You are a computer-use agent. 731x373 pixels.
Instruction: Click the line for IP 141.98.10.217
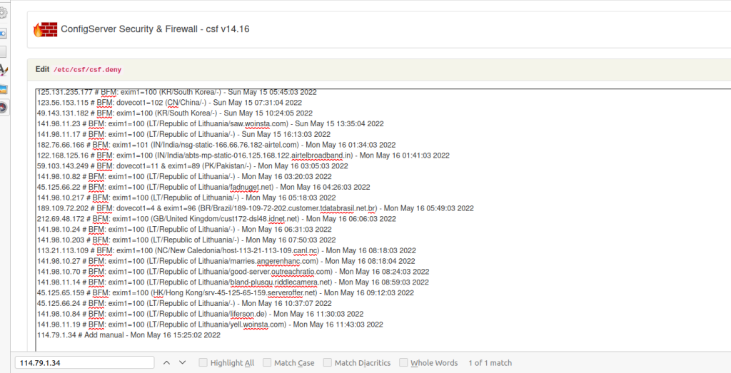pyautogui.click(x=186, y=198)
